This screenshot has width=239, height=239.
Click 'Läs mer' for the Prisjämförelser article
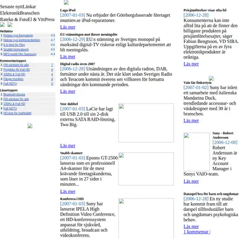(x=191, y=64)
